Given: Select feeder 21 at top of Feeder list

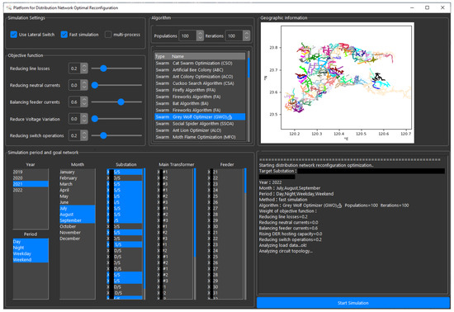Looking at the screenshot, I should click(225, 172).
